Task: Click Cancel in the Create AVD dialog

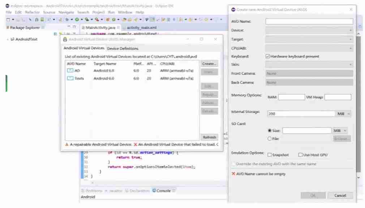Action: pos(340,195)
